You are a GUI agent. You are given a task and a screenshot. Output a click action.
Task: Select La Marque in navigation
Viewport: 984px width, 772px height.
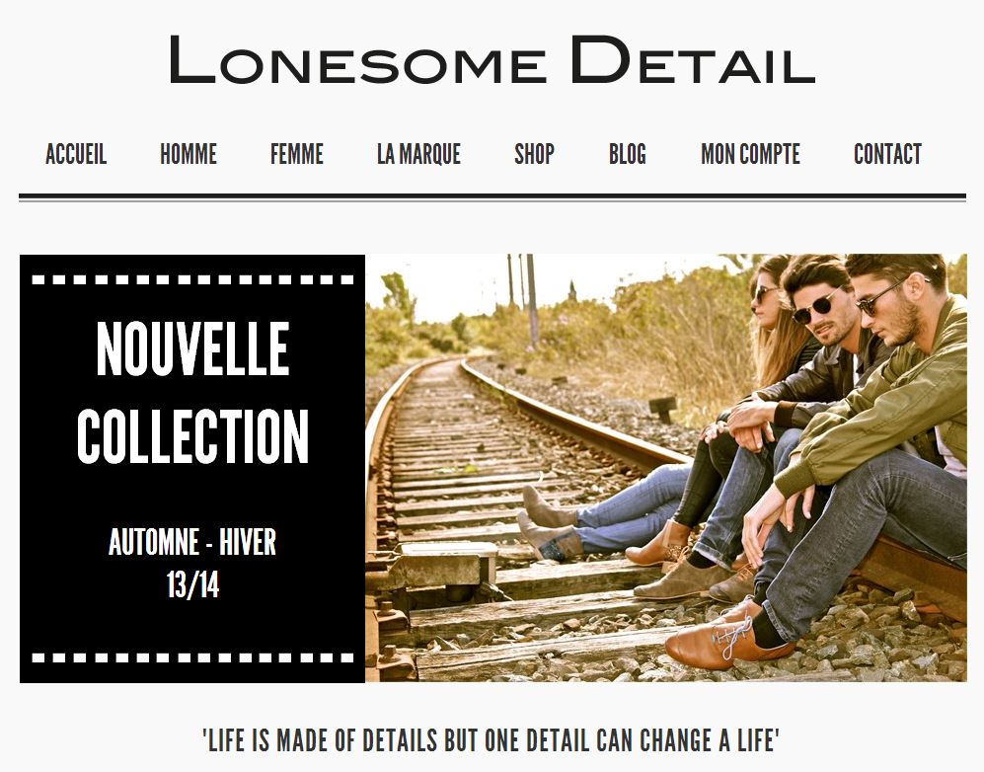click(418, 154)
